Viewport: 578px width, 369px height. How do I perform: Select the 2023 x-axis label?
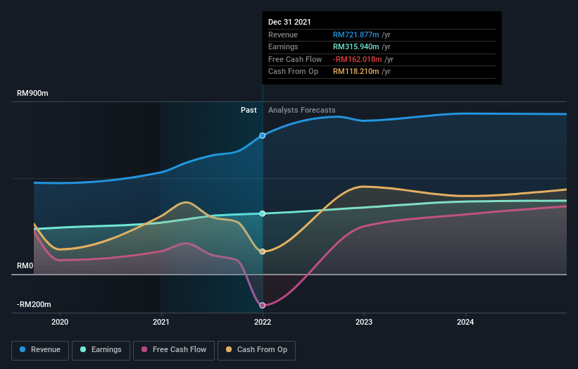(x=364, y=322)
